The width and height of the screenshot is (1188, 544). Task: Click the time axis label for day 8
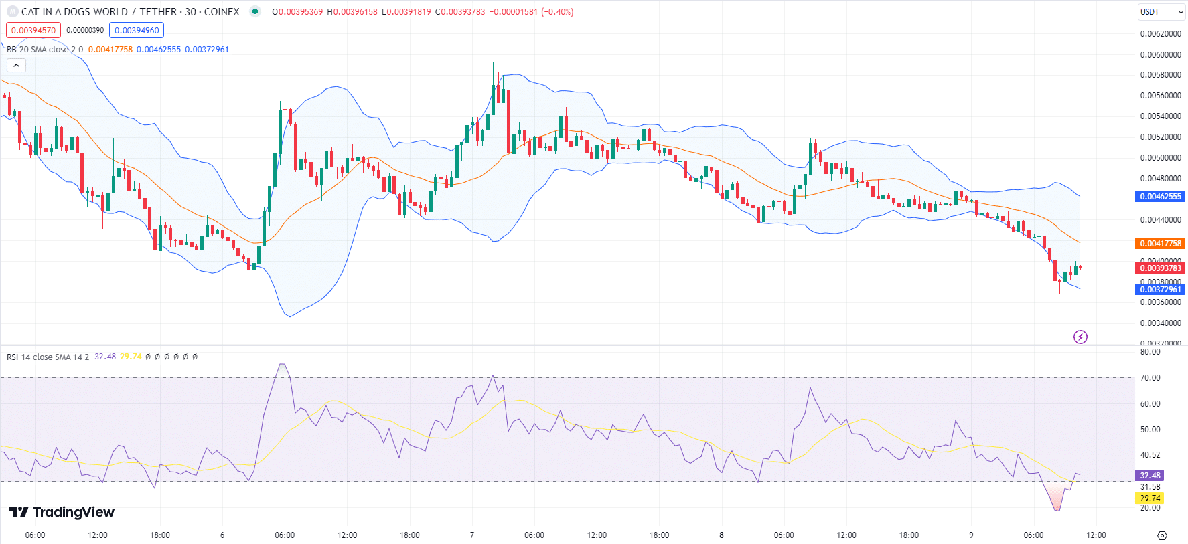pyautogui.click(x=721, y=535)
